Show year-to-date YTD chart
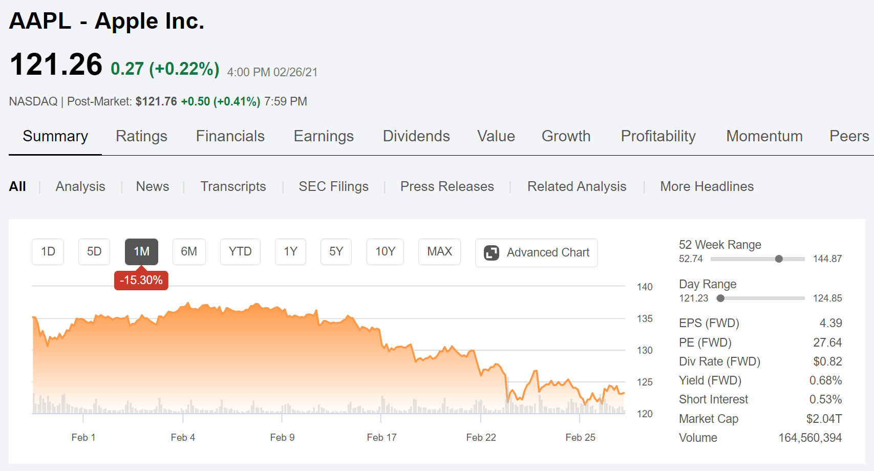Viewport: 874px width, 471px height. pos(240,252)
